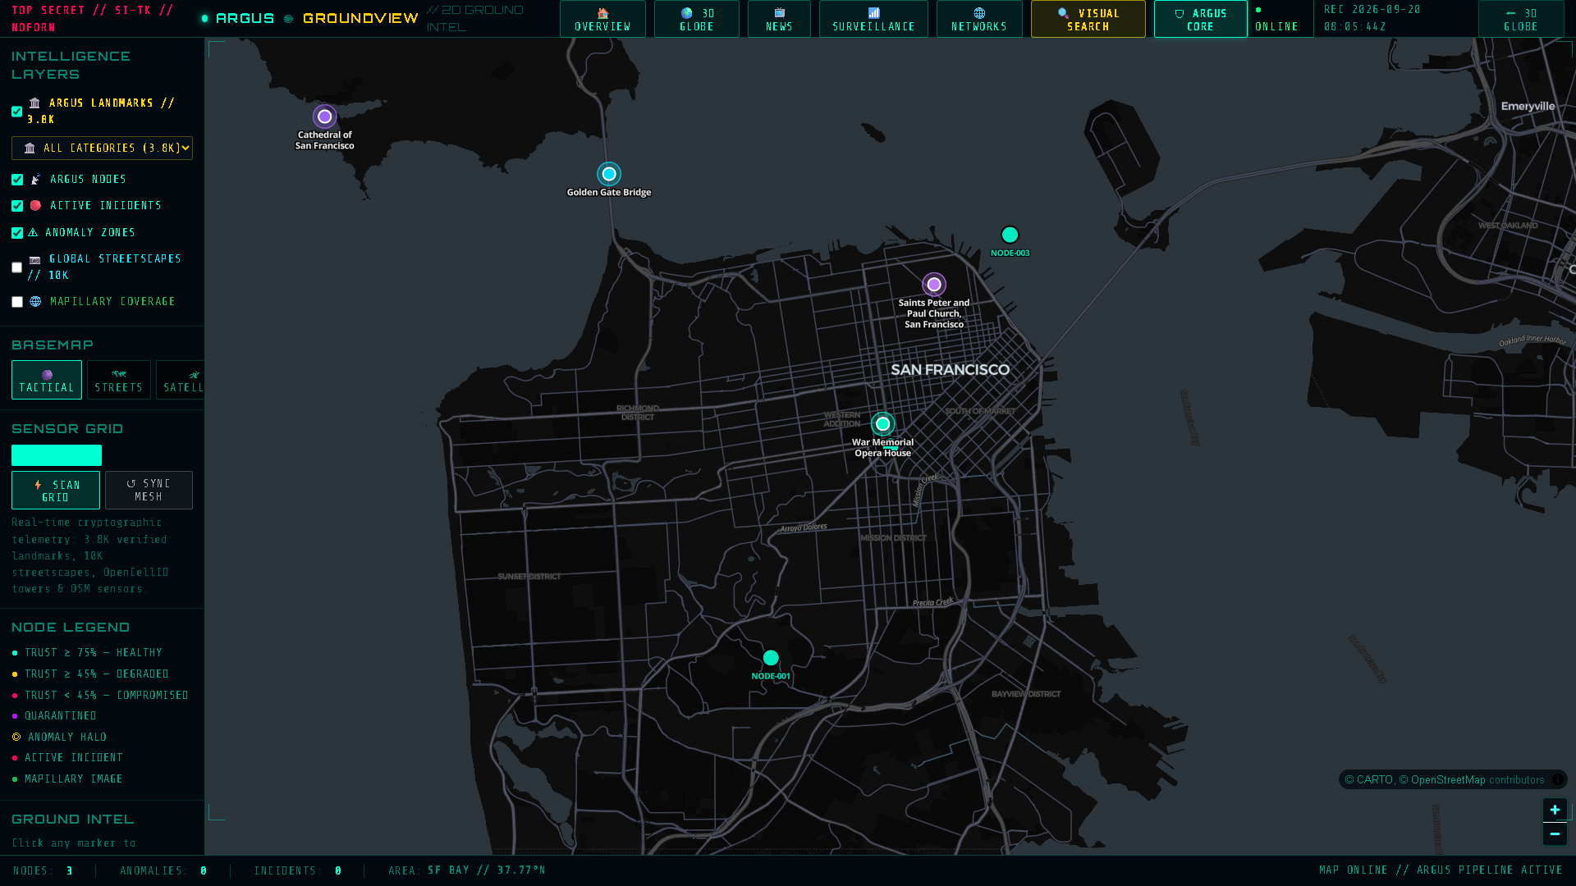Uncheck the ARGUS Nodes layer

point(17,180)
